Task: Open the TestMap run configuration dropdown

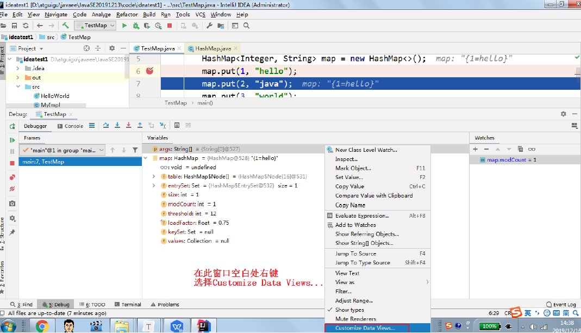Action: (95, 26)
